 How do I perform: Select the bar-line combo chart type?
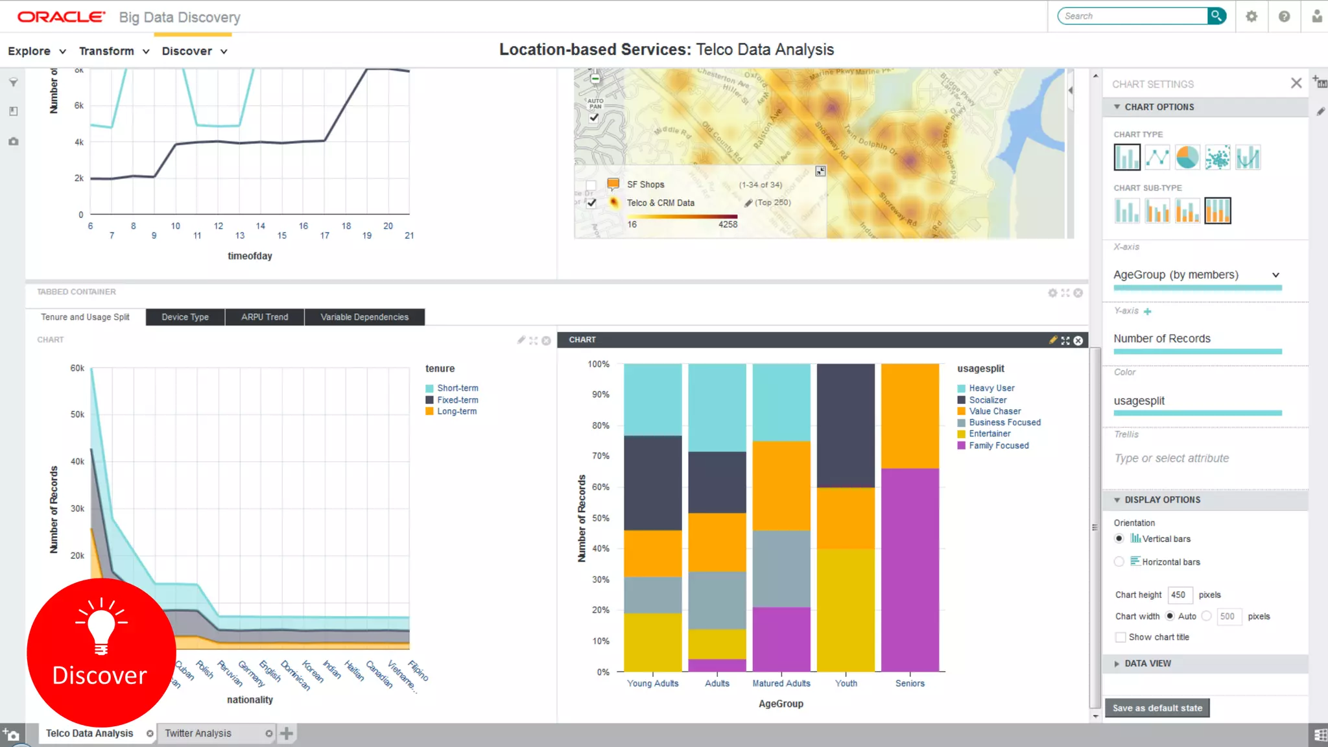[x=1248, y=158]
